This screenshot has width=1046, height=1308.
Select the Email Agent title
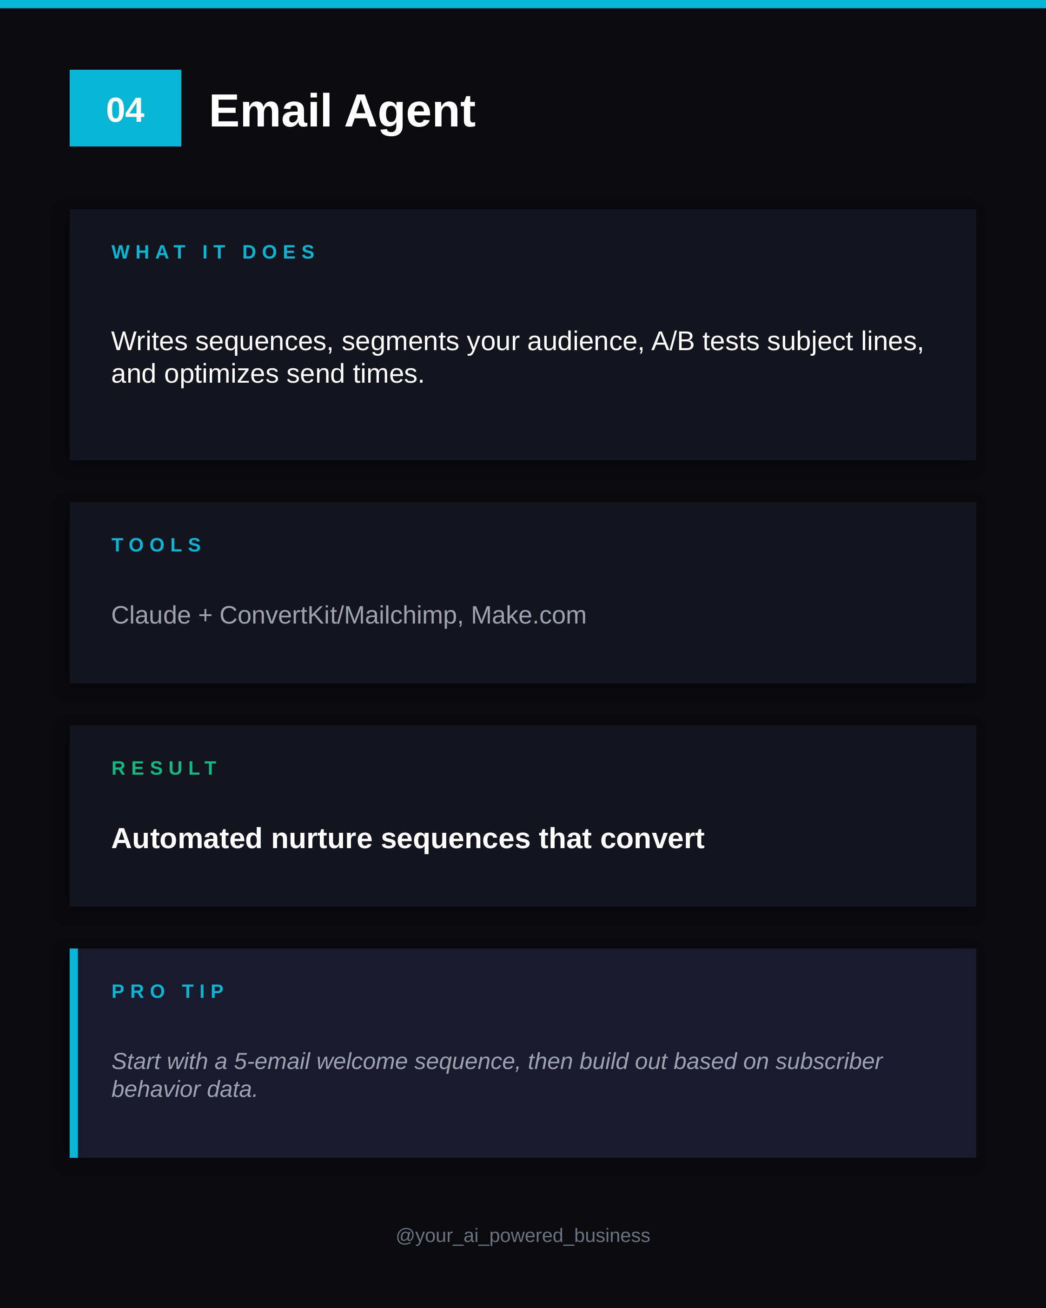(x=342, y=111)
